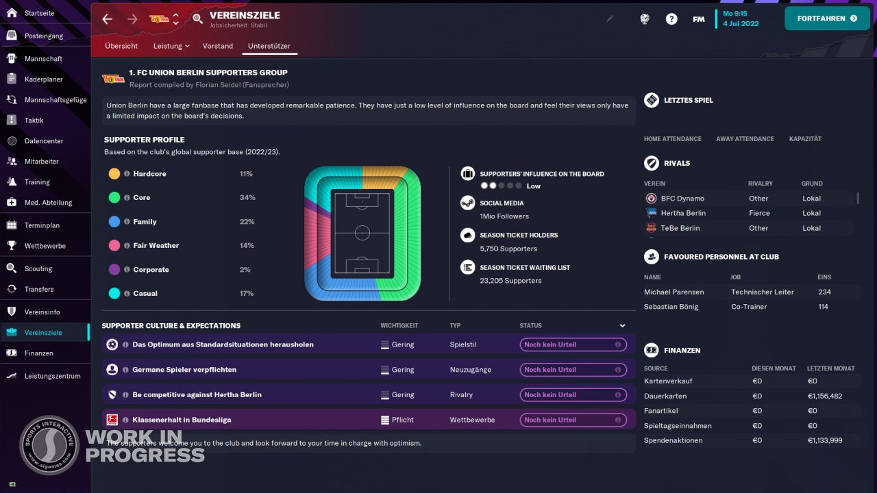
Task: Click the WICHTIGKEIT column header
Action: (399, 326)
